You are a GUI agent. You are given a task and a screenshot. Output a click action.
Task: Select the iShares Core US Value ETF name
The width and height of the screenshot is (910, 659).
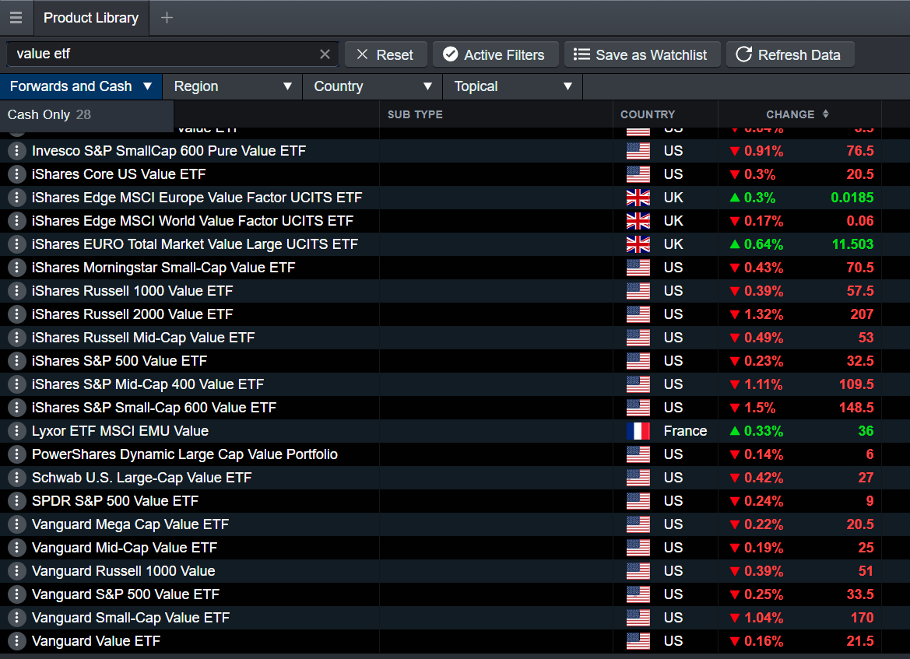[119, 174]
